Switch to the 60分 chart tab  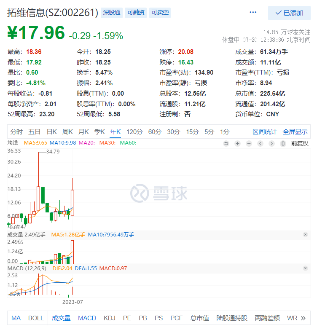click(x=155, y=132)
